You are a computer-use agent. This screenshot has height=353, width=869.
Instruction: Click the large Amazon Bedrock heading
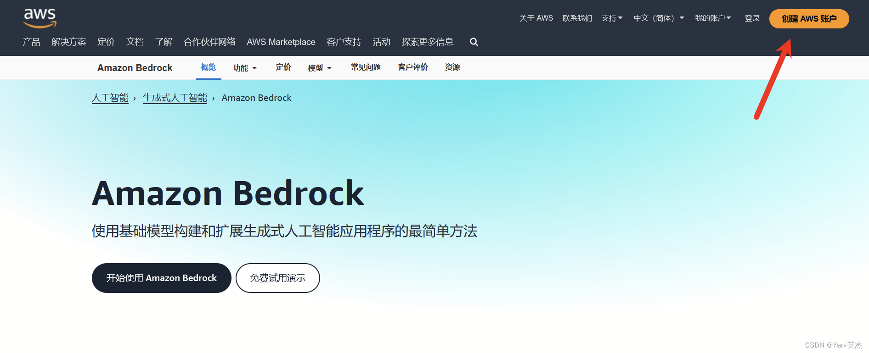[228, 193]
